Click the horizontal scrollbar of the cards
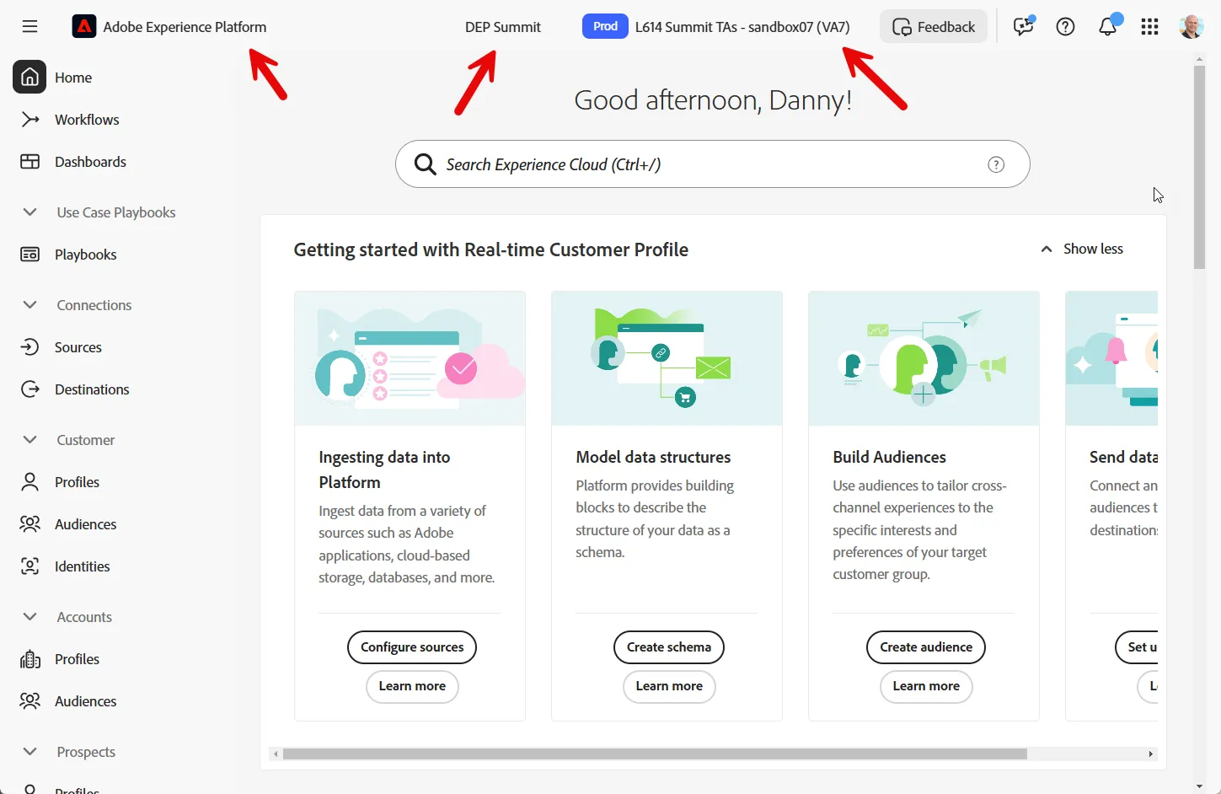 point(655,754)
